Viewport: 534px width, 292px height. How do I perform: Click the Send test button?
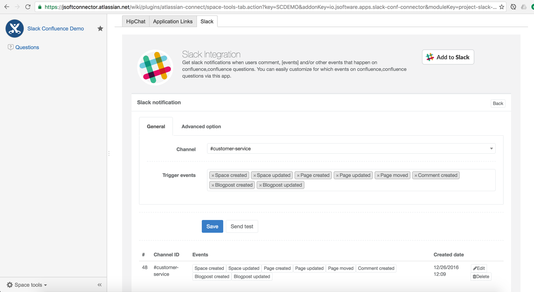tap(242, 226)
